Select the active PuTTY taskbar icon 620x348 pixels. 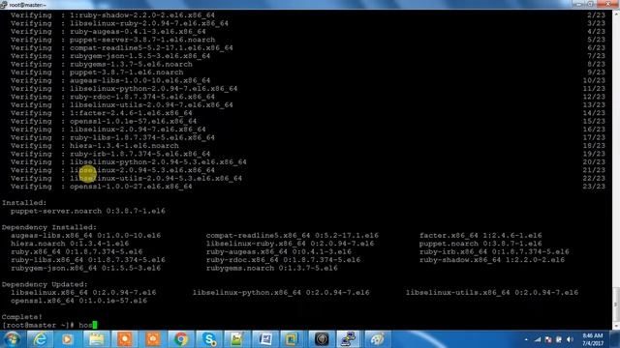(349, 339)
